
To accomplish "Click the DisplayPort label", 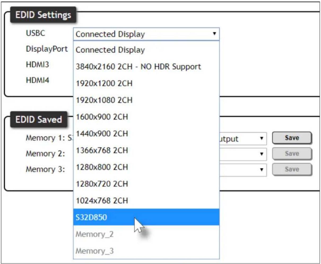I will click(x=47, y=49).
